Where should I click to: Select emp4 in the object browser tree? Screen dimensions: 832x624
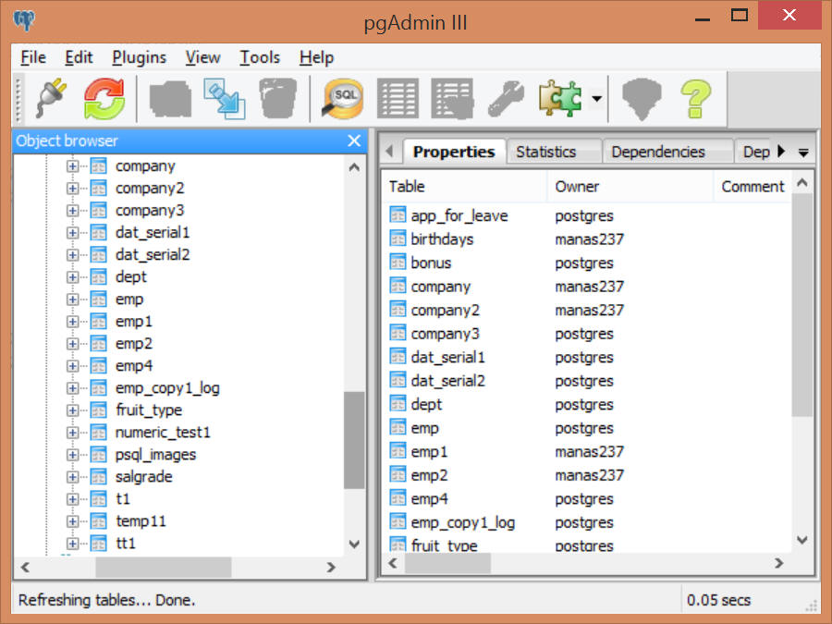(x=134, y=365)
